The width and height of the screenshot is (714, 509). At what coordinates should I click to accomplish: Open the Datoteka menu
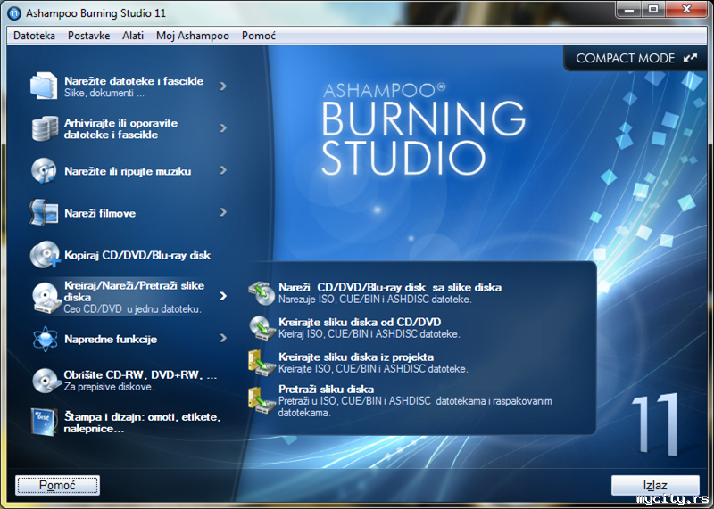click(x=34, y=36)
